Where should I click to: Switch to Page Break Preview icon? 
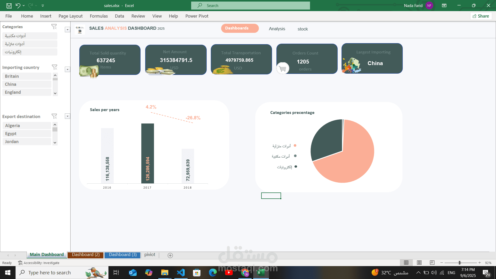point(432,262)
